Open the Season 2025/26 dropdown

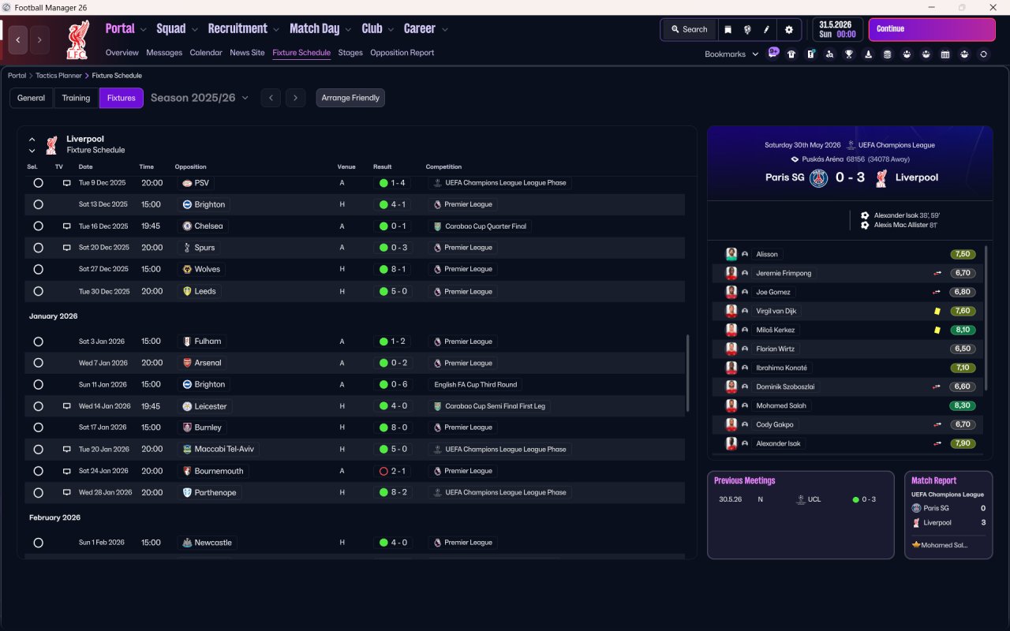coord(200,98)
